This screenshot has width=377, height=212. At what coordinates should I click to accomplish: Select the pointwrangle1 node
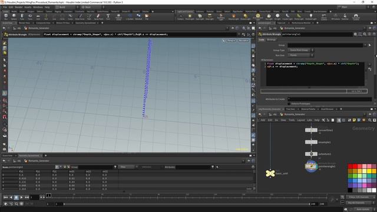tap(311, 166)
